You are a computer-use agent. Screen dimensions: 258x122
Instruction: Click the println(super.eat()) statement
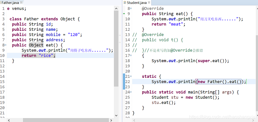point(190,61)
